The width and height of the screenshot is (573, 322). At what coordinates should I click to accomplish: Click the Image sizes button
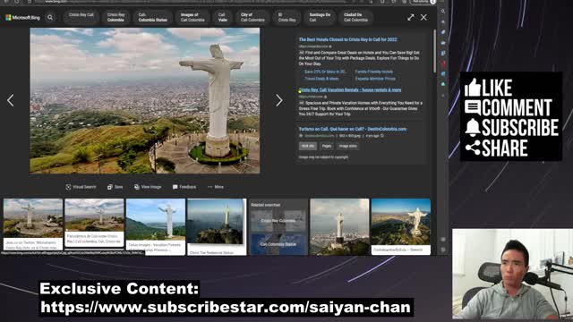pyautogui.click(x=347, y=146)
